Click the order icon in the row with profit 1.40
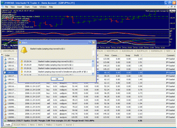This screenshot has width=177, height=128. pyautogui.click(x=5, y=80)
